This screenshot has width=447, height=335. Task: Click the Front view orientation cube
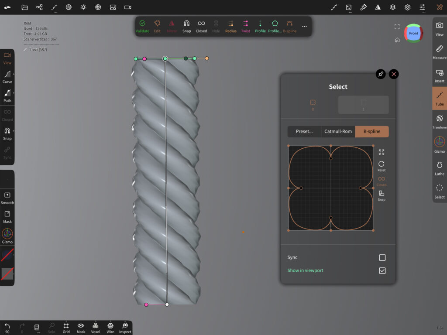tap(413, 33)
